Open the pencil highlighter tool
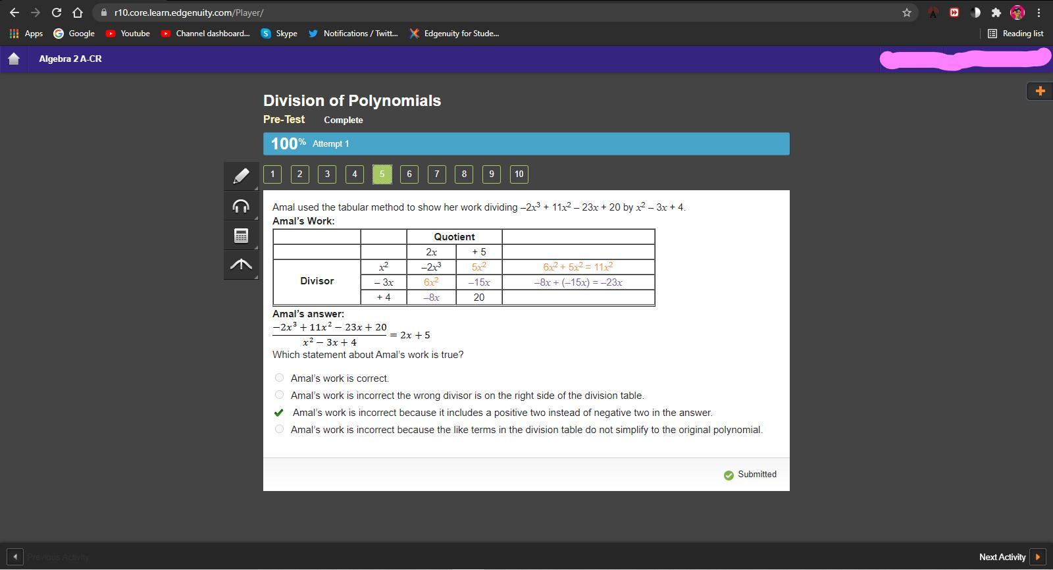The width and height of the screenshot is (1053, 570). pyautogui.click(x=241, y=176)
